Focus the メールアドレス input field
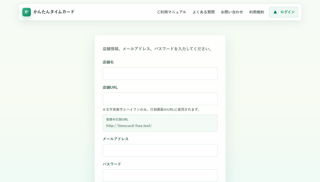The image size is (320, 182). click(160, 150)
